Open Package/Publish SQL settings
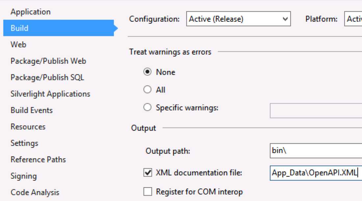Screen dimensions: 362x201 click(x=47, y=78)
